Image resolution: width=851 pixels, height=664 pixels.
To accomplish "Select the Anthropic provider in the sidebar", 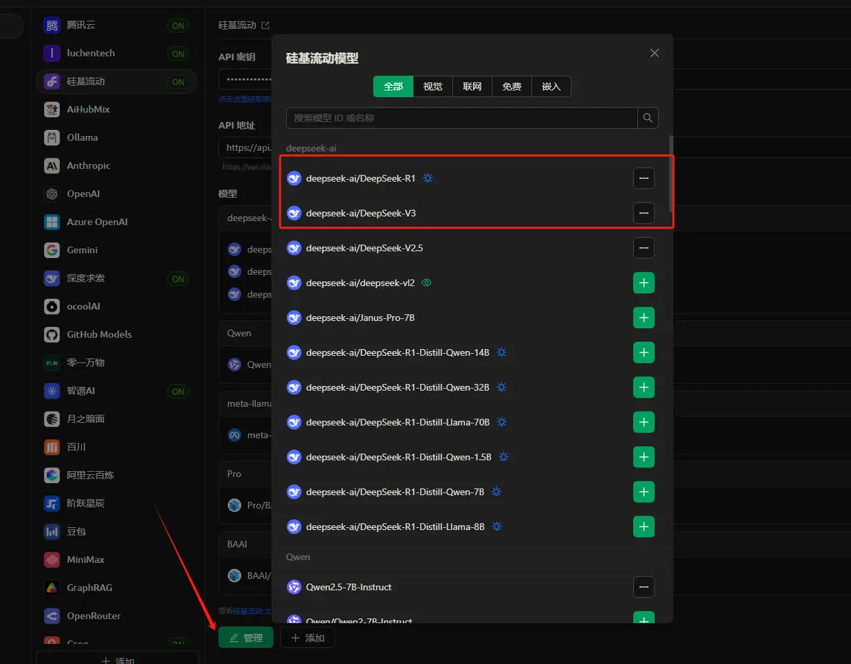I will pyautogui.click(x=90, y=165).
